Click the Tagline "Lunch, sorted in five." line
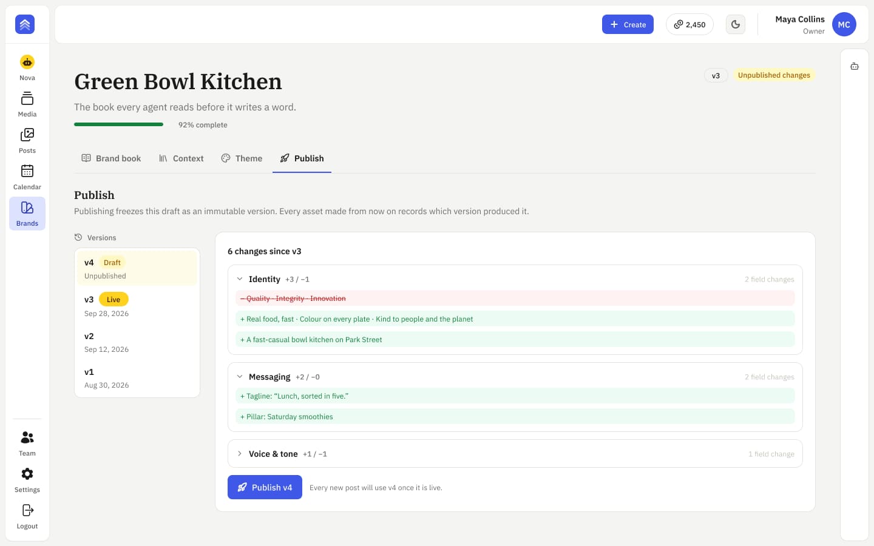The width and height of the screenshot is (874, 546). [515, 396]
